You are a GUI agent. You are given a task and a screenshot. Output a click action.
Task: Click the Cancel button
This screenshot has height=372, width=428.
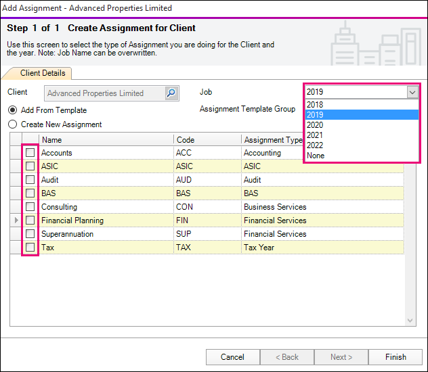pyautogui.click(x=232, y=357)
